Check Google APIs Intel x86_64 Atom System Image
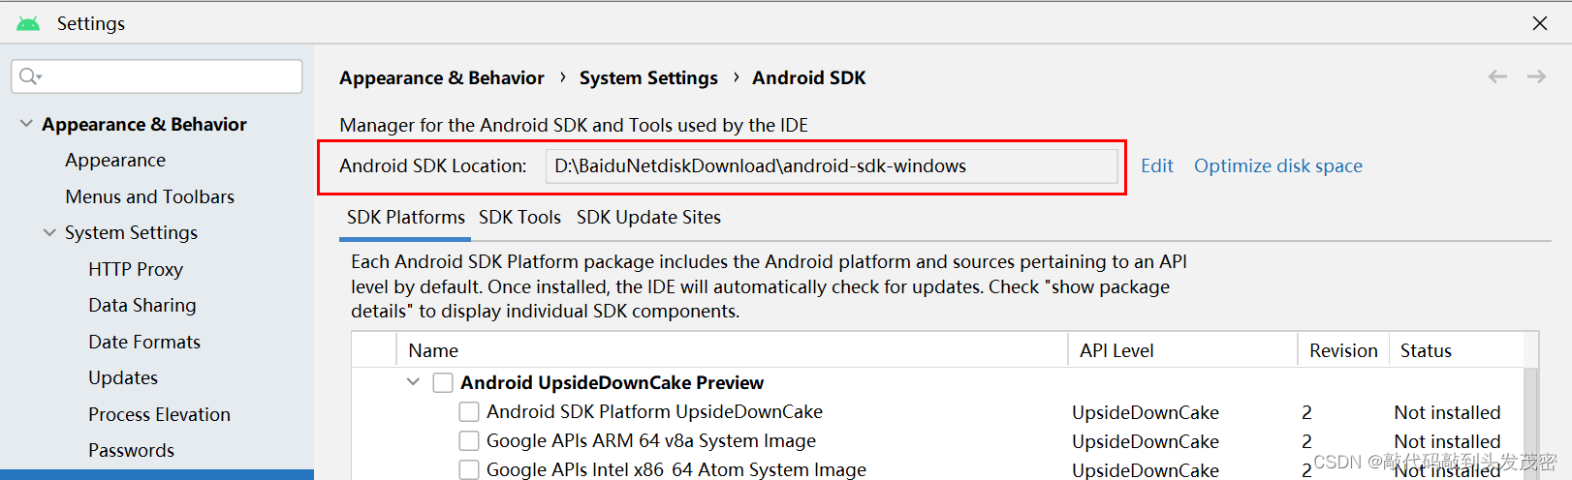 tap(469, 470)
